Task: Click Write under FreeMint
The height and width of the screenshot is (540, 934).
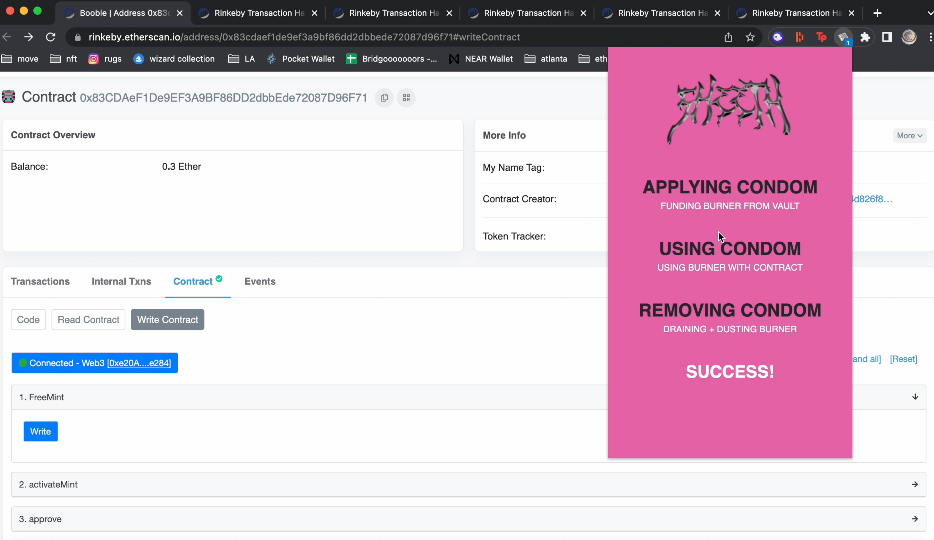Action: click(x=40, y=431)
